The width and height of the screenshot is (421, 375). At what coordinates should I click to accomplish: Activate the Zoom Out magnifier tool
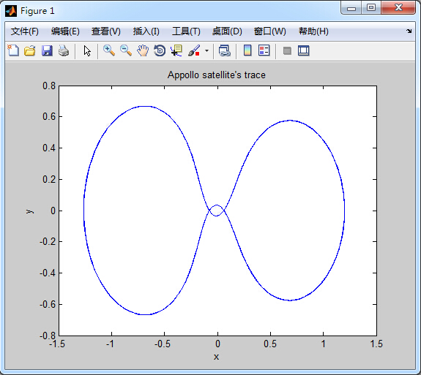tap(126, 50)
